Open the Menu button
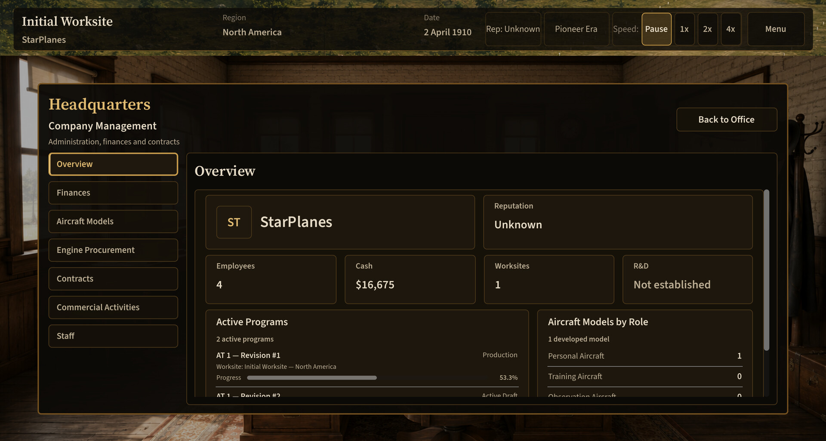Image resolution: width=826 pixels, height=441 pixels. [x=776, y=29]
